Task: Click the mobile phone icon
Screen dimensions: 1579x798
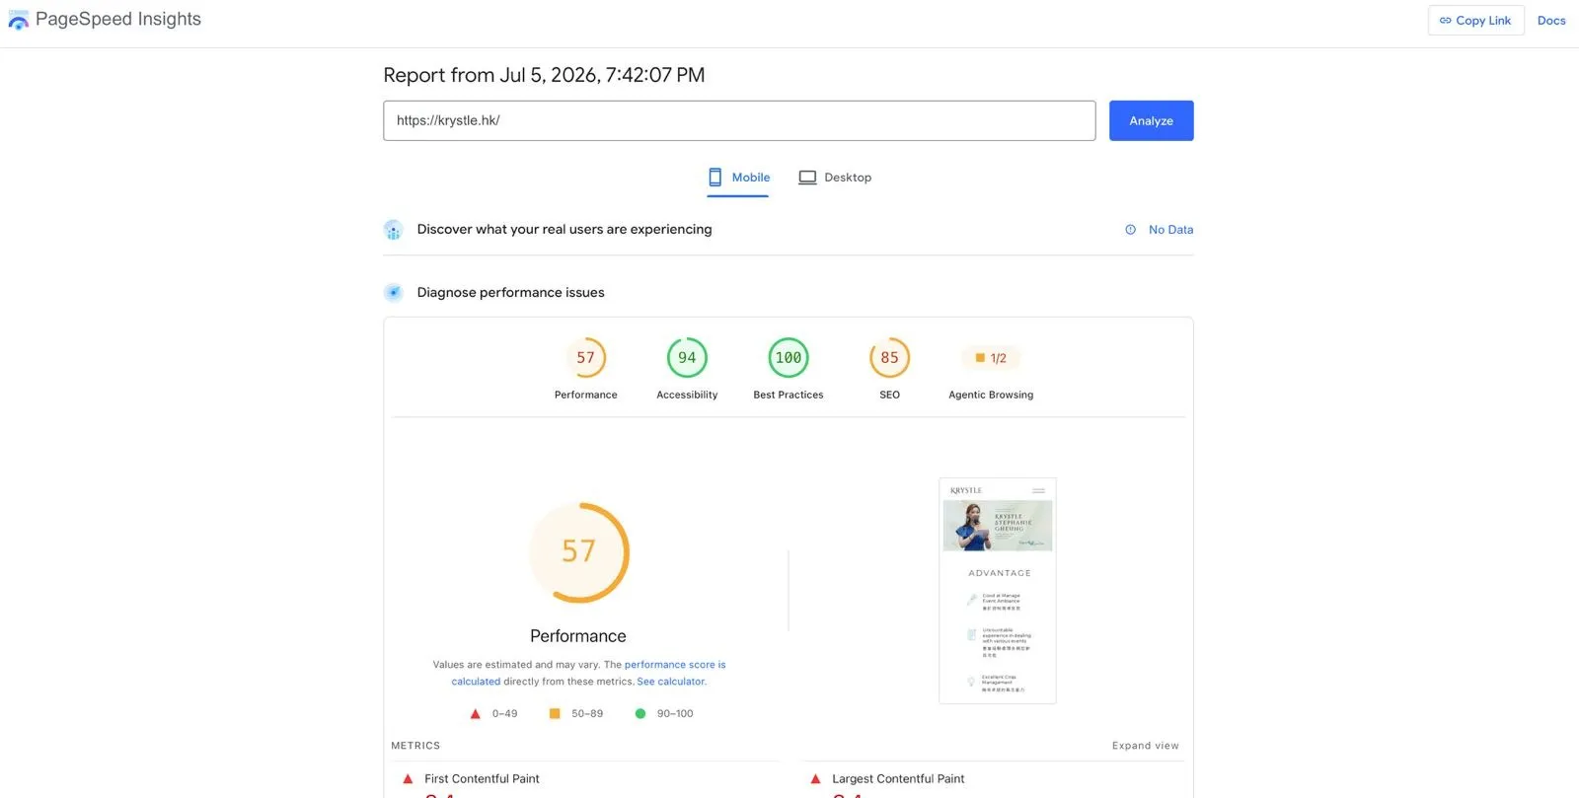Action: pos(715,178)
